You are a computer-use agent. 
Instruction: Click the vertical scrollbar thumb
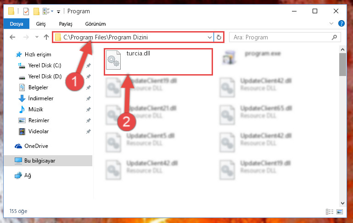pyautogui.click(x=342, y=65)
